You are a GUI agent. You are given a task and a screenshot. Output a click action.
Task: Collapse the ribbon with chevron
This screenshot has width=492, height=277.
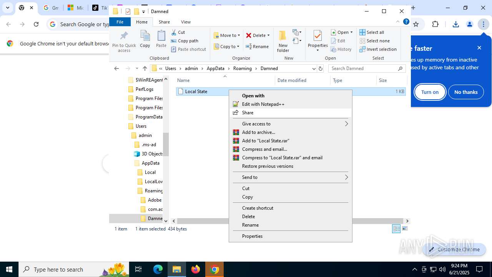point(398,22)
